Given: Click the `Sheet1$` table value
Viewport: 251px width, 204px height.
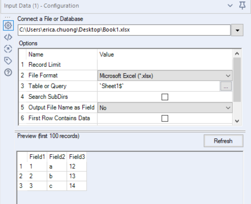Looking at the screenshot, I should tap(111, 86).
